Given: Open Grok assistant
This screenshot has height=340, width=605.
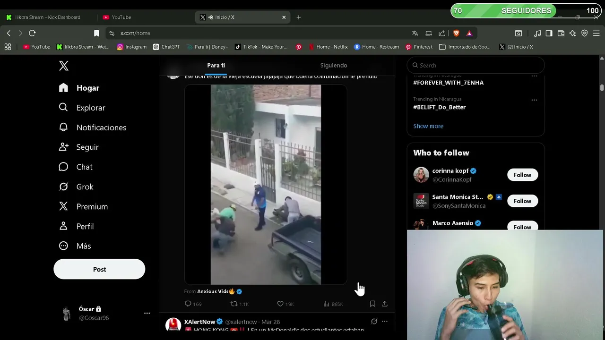Looking at the screenshot, I should tap(76, 187).
